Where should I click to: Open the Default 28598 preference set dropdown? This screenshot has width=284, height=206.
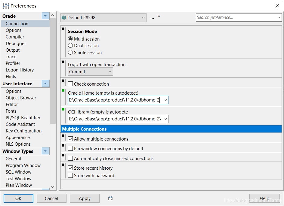point(103,17)
